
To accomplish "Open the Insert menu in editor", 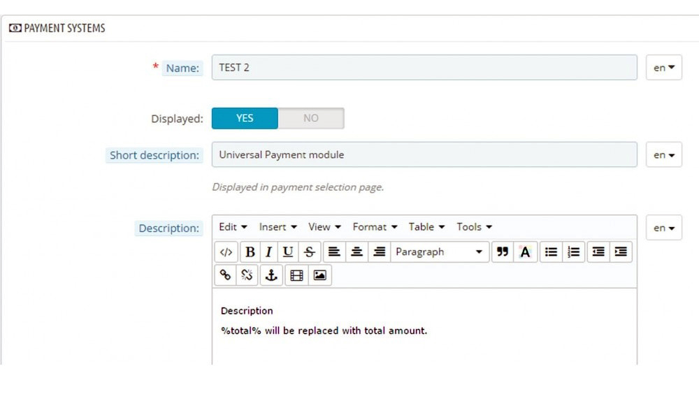I will click(x=278, y=227).
